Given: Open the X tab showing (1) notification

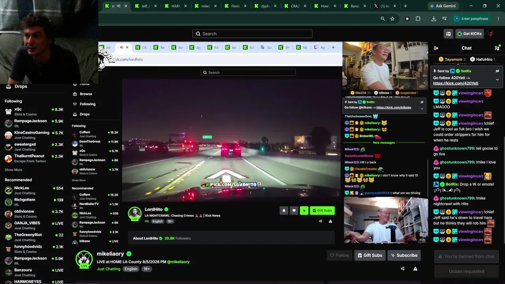Looking at the screenshot, I should click(x=385, y=6).
